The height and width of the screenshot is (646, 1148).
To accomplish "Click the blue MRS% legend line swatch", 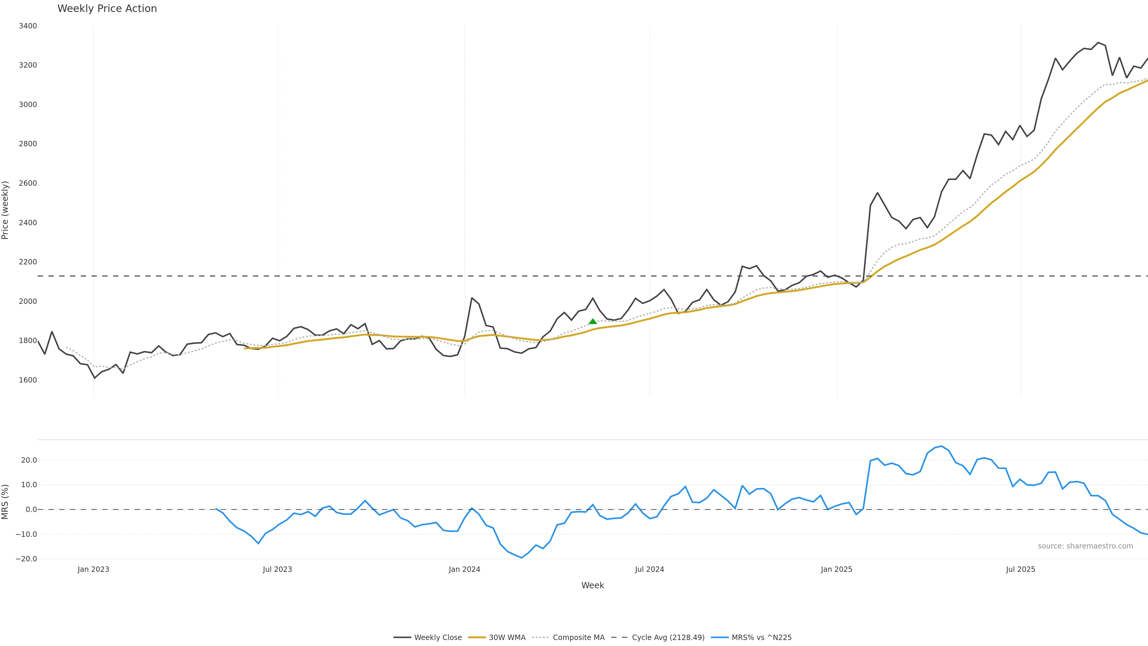I will click(720, 638).
